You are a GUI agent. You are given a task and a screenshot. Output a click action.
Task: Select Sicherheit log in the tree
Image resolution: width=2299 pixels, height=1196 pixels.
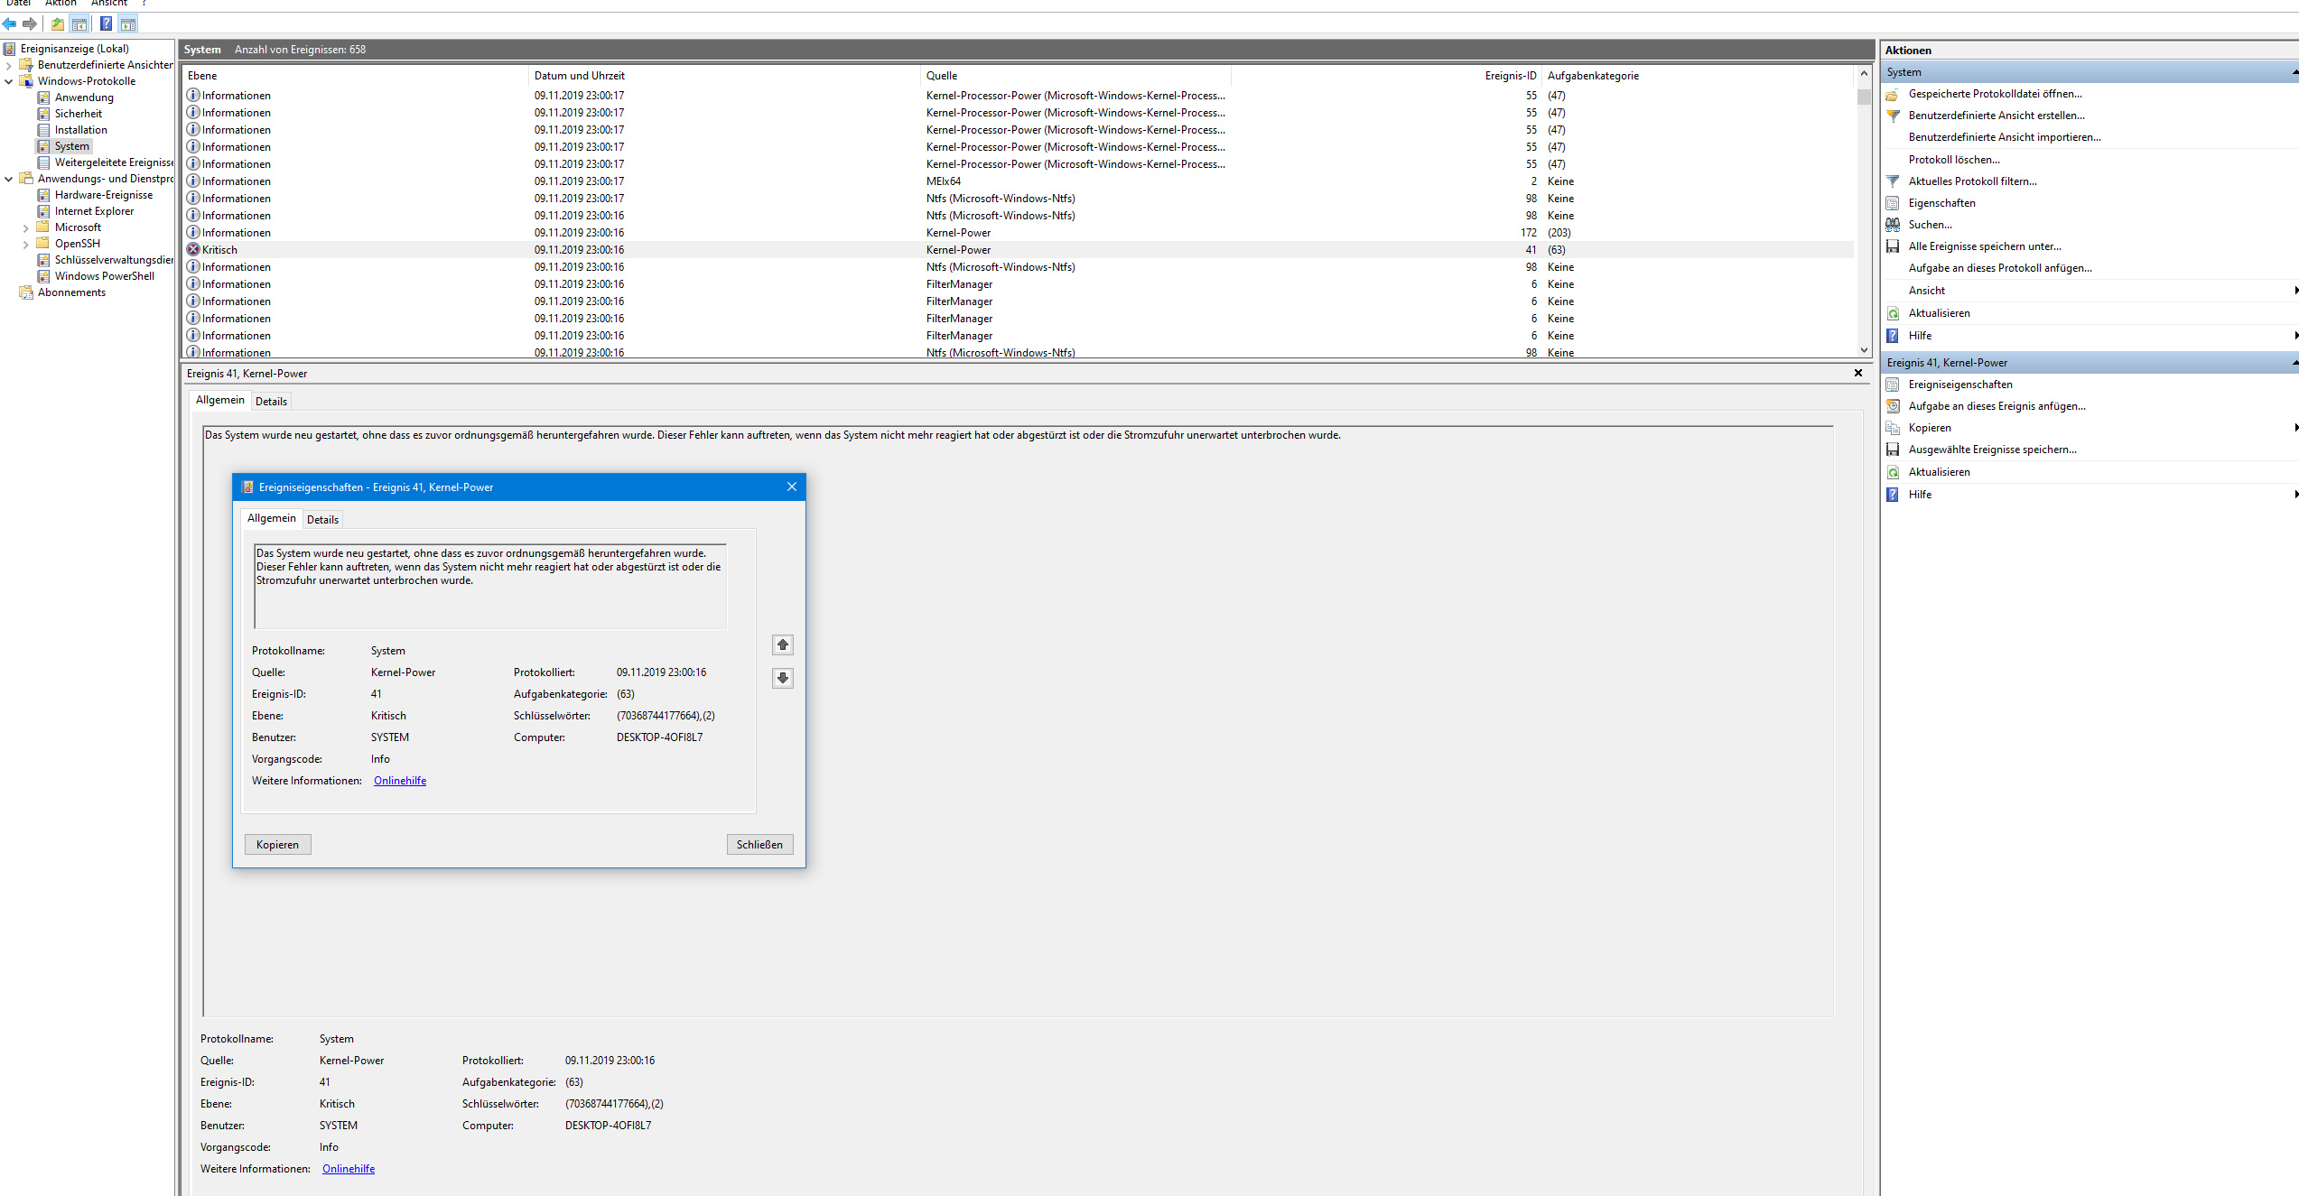(78, 114)
